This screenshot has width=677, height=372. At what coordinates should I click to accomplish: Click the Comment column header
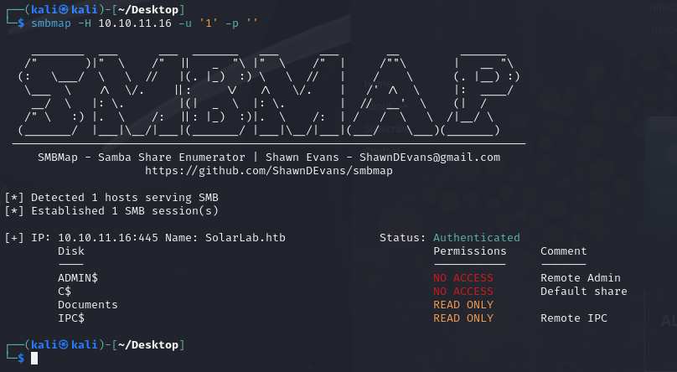coord(564,251)
